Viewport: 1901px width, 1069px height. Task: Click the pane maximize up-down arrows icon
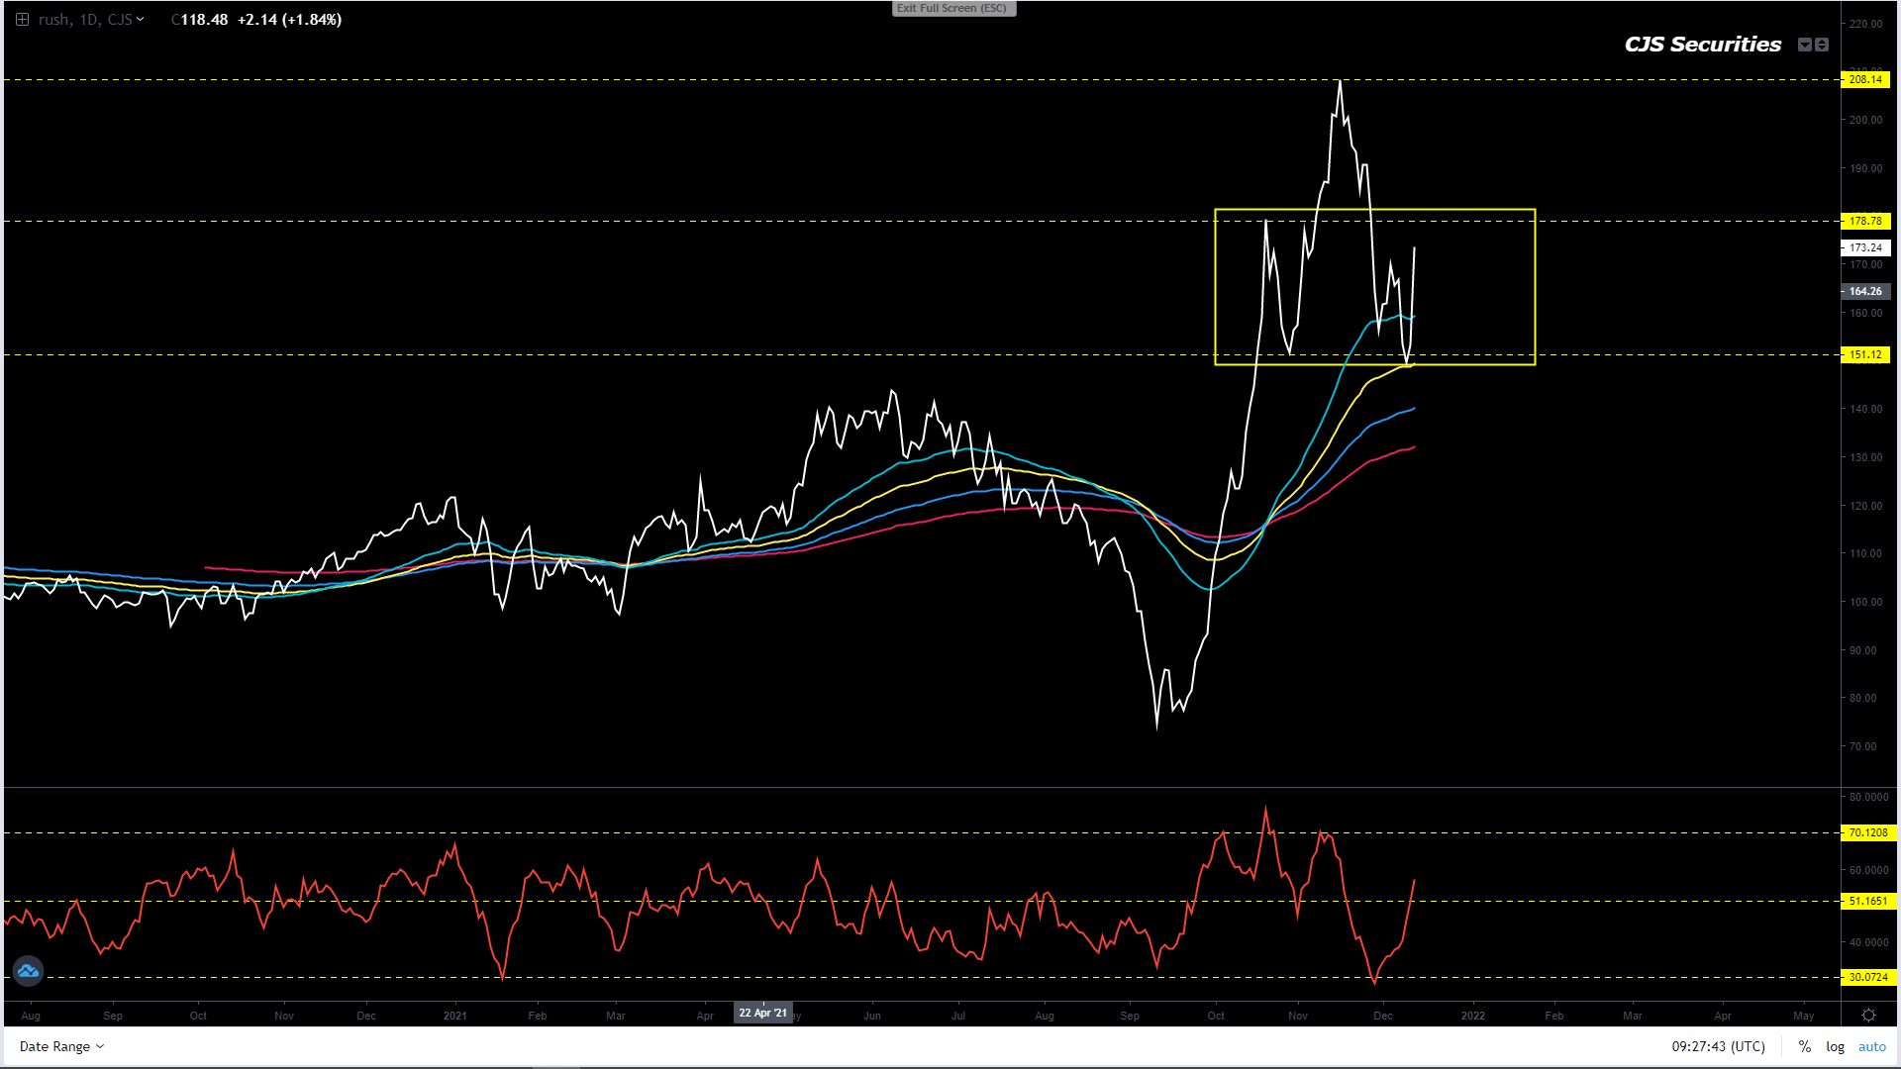(x=1822, y=45)
